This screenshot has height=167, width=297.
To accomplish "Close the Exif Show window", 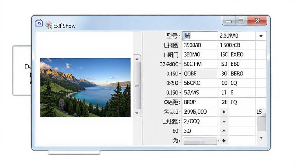I will click(257, 21).
